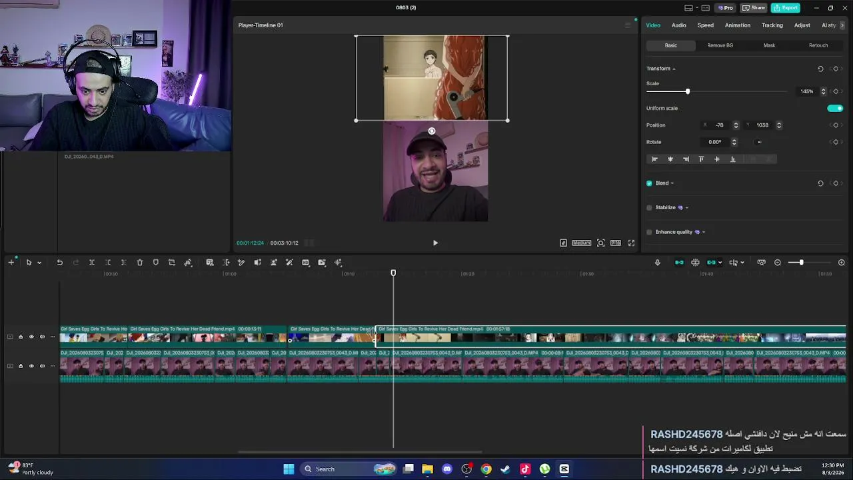
Task: Click the add track plus icon
Action: click(11, 263)
